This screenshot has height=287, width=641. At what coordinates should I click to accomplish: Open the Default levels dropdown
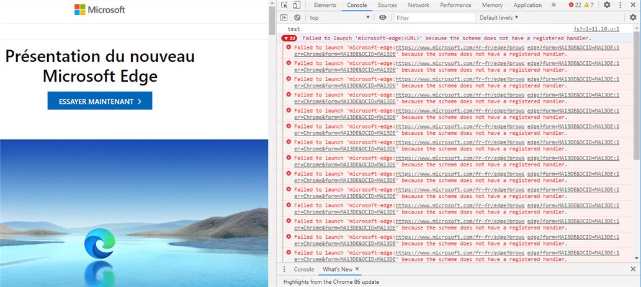(x=499, y=17)
